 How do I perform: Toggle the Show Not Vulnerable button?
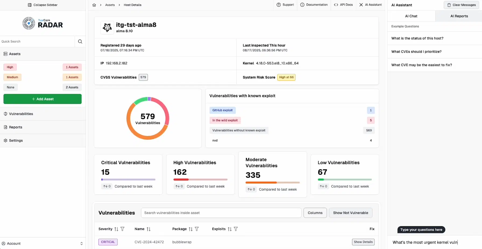click(x=351, y=213)
